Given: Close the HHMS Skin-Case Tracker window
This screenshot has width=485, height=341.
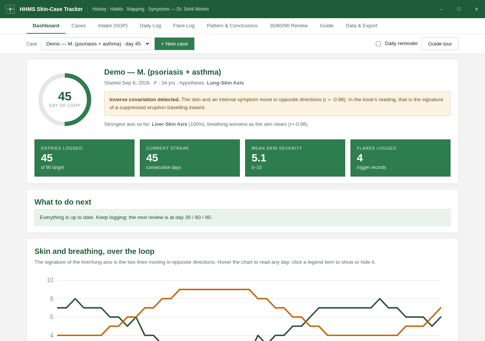Looking at the screenshot, I should (x=476, y=9).
